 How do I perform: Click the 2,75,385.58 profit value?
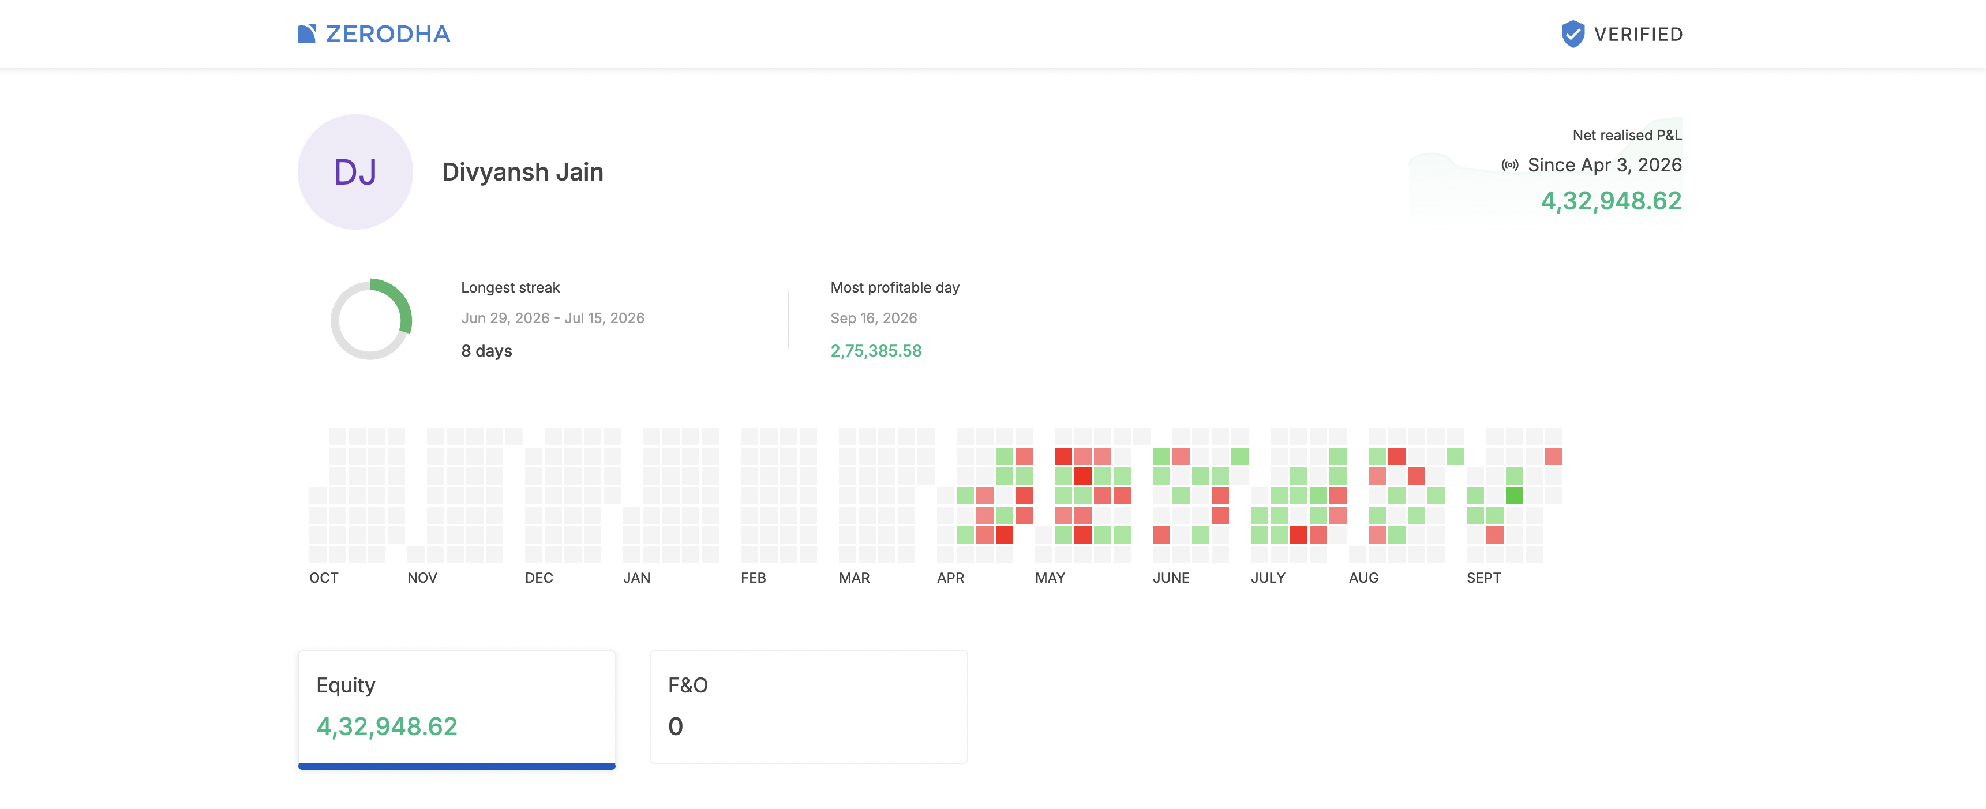point(876,351)
